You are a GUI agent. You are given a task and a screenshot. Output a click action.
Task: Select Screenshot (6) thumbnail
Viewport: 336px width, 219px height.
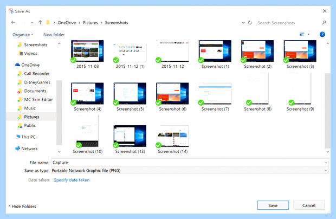[172, 94]
